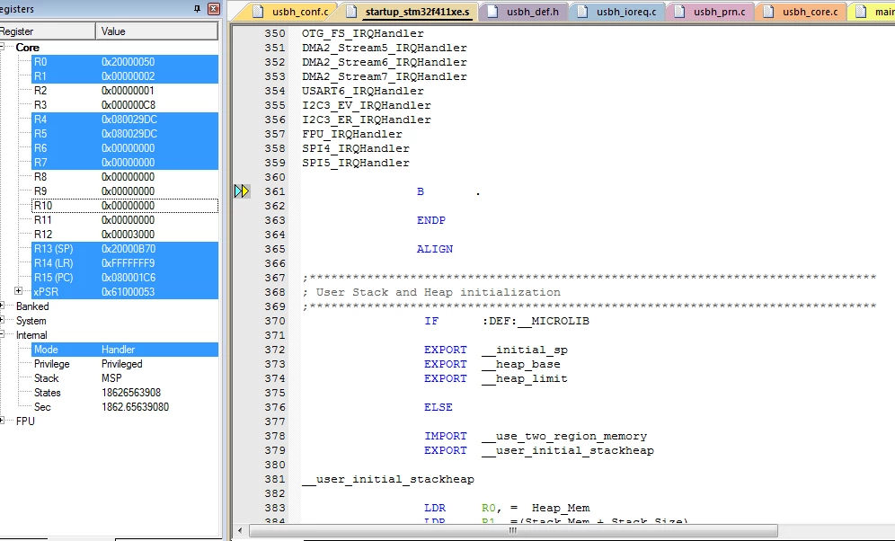Select register R7 row
Screen dimensions: 895x541
click(x=125, y=162)
